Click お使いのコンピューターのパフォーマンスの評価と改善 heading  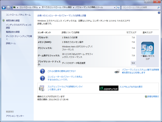[x=62, y=16]
